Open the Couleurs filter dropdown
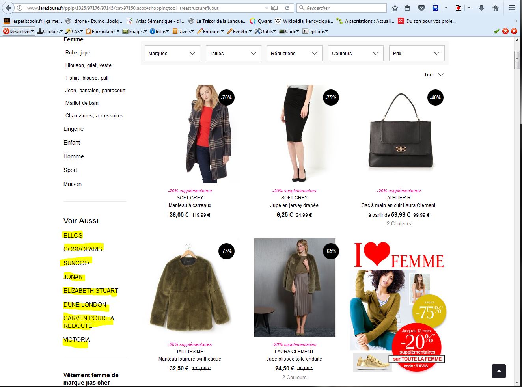522x387 pixels. point(356,53)
